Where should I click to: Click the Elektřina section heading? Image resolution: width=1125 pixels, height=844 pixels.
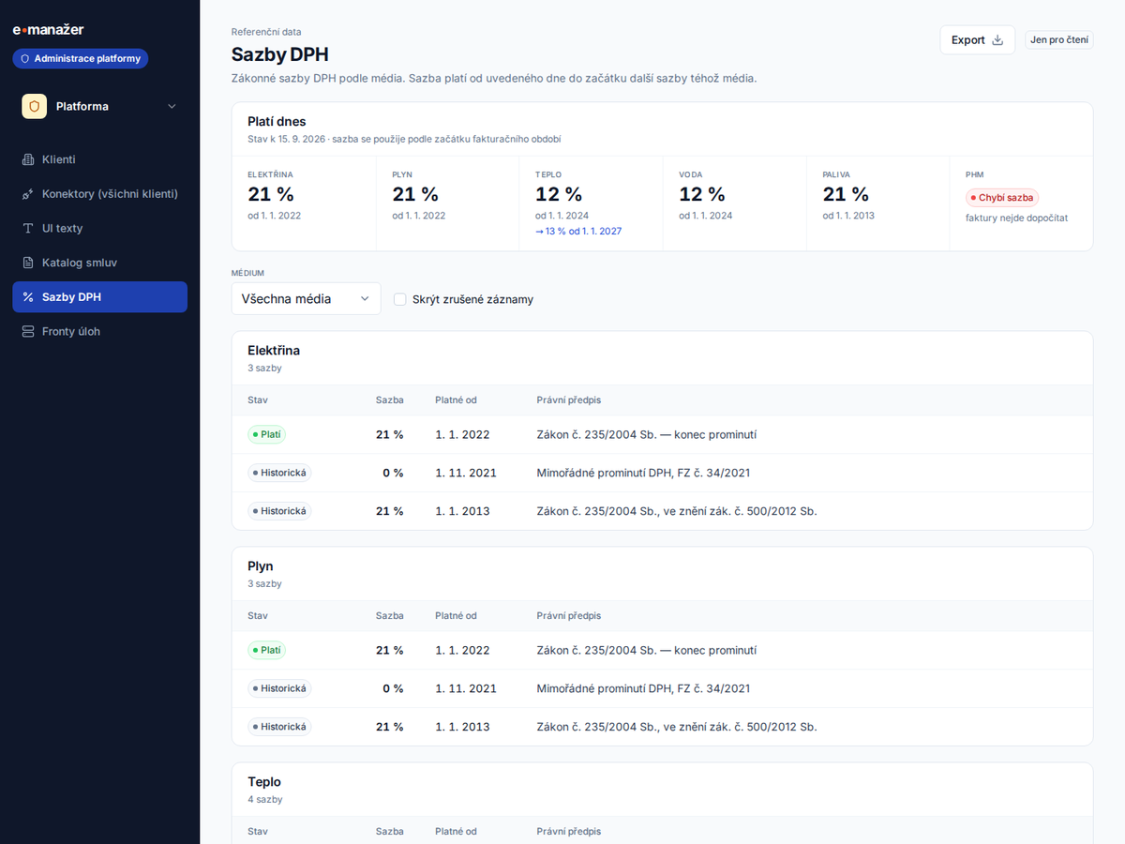click(274, 351)
